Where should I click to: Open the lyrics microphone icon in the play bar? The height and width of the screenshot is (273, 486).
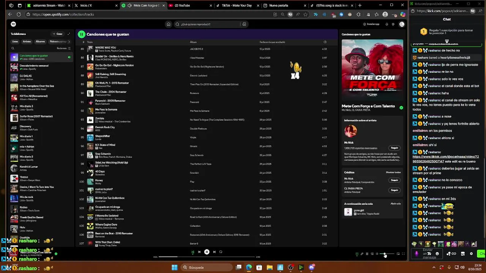click(x=362, y=254)
